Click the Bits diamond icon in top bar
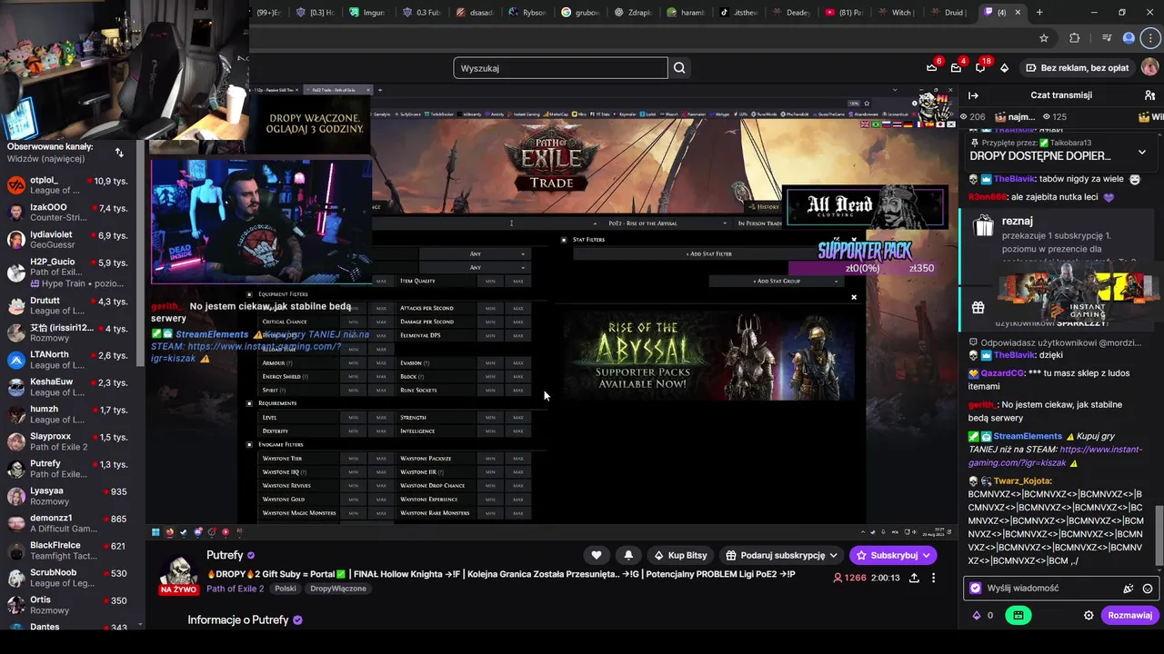Viewport: 1164px width, 654px height. click(1004, 68)
